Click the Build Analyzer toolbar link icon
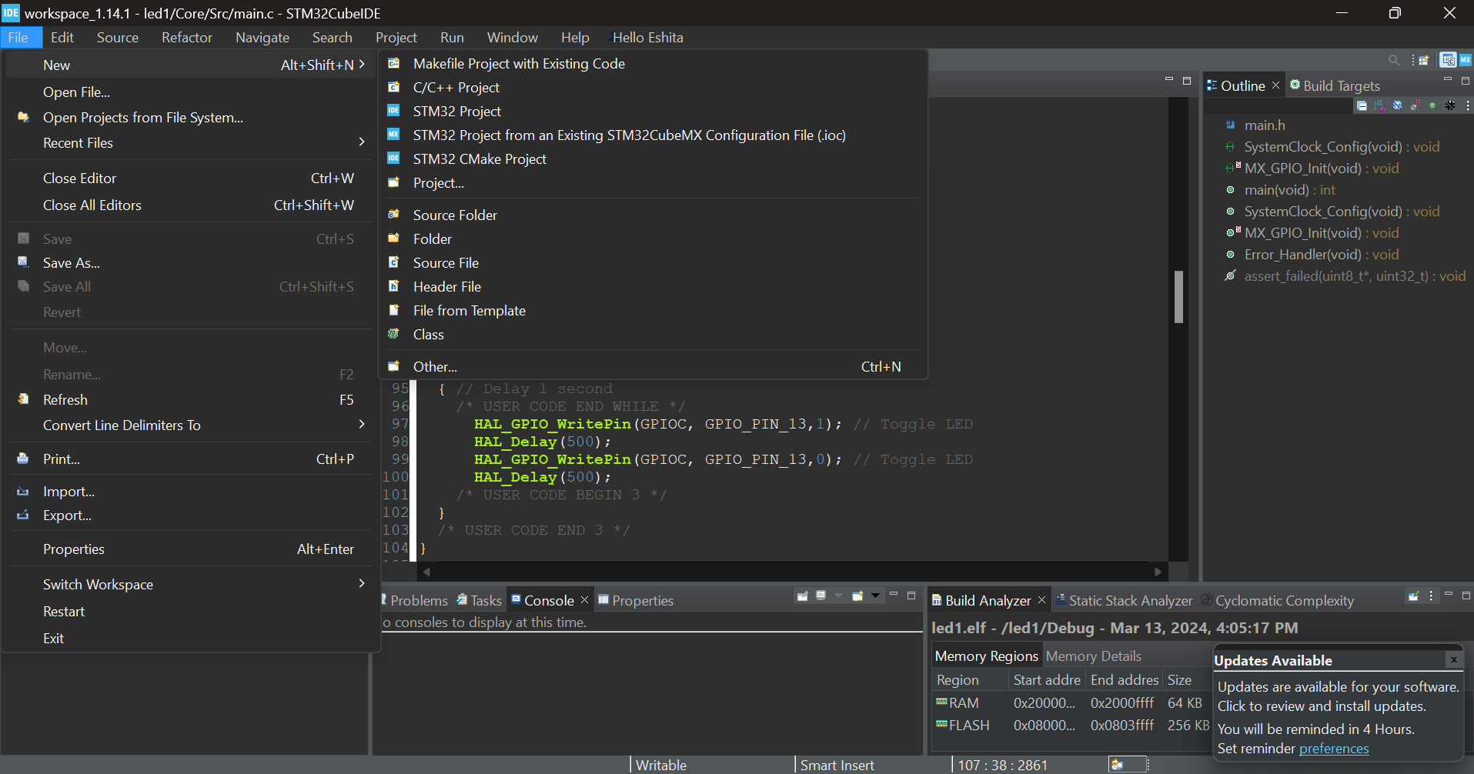1474x774 pixels. [1413, 596]
